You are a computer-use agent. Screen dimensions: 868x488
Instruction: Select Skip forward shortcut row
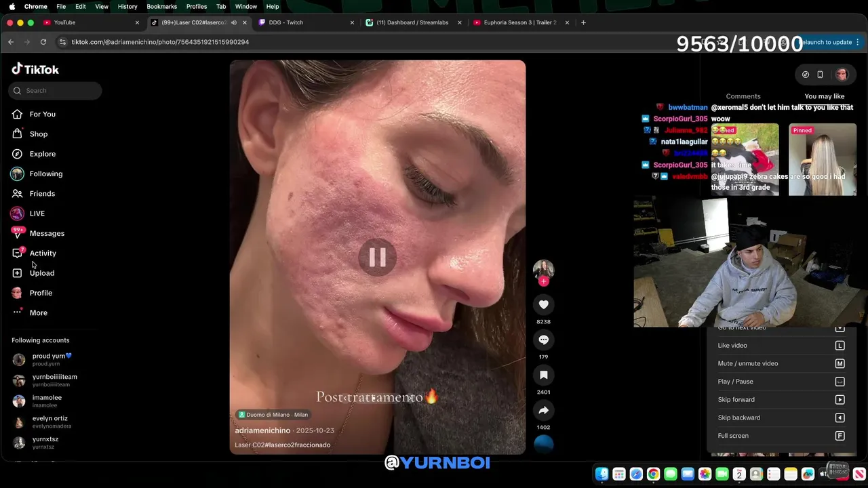coord(781,400)
